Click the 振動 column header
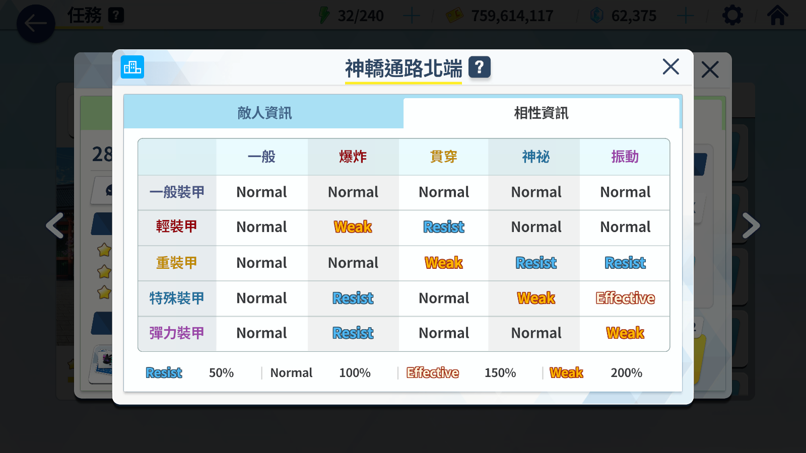The image size is (806, 453). pyautogui.click(x=625, y=157)
